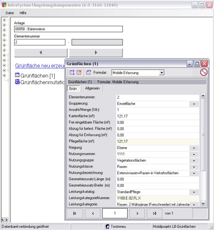This screenshot has width=214, height=230.
Task: Click the Grünflächen [1] table icon
Action: pos(17,75)
